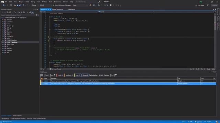The image size is (220, 123).
Task: Expand the GPU project node
Action: [2, 30]
